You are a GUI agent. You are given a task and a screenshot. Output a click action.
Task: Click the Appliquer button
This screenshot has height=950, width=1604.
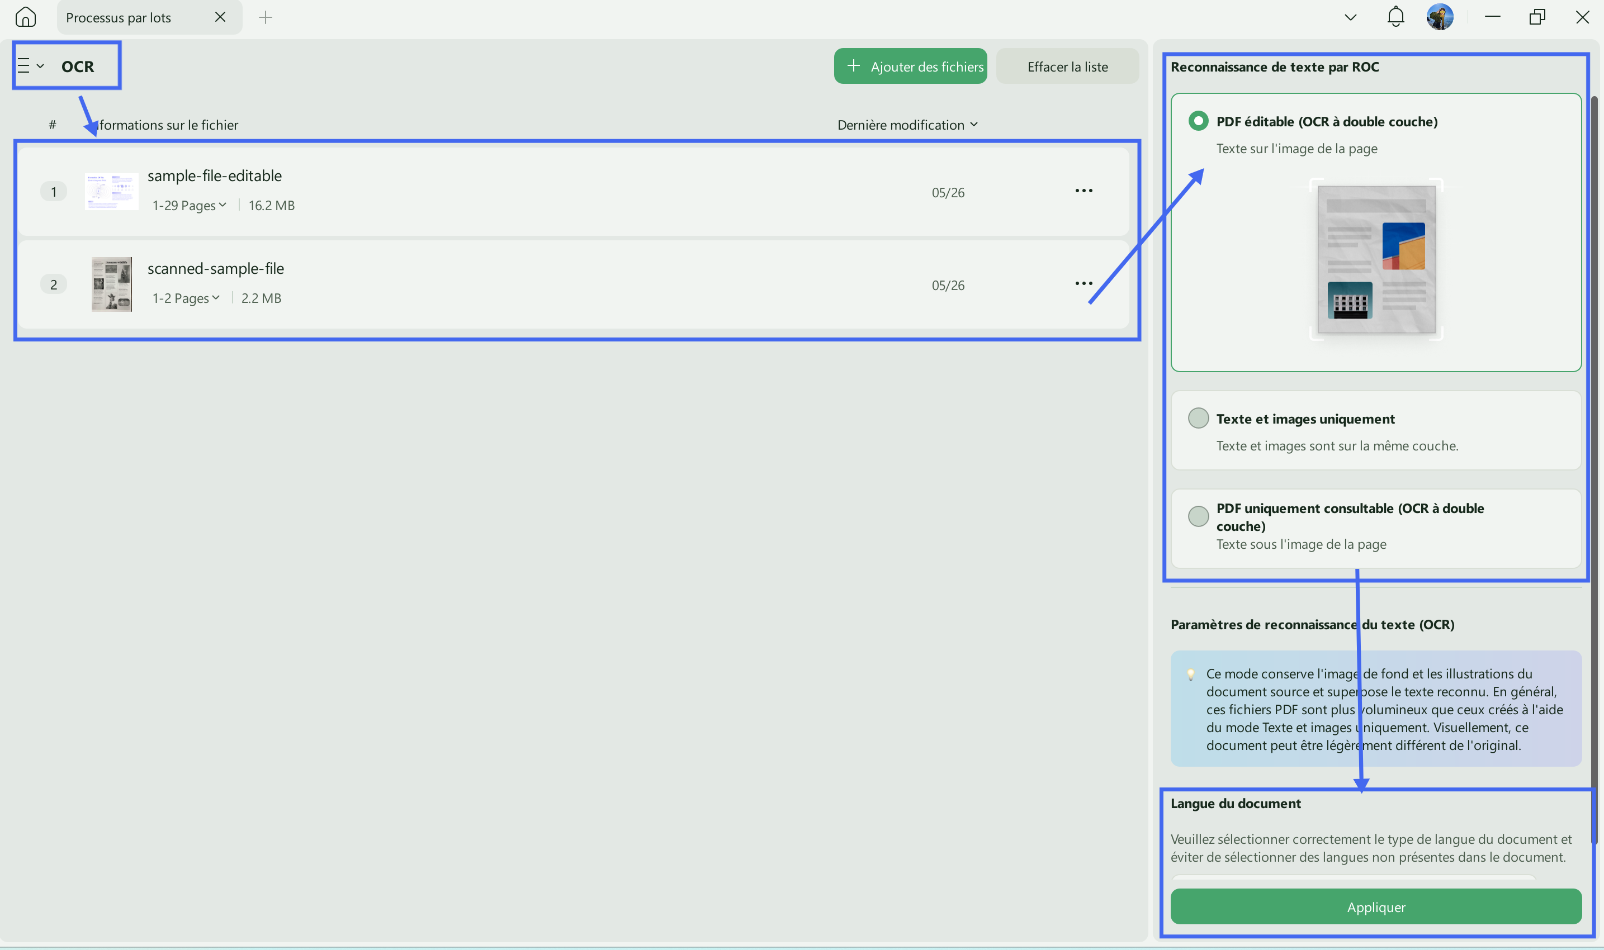coord(1375,906)
